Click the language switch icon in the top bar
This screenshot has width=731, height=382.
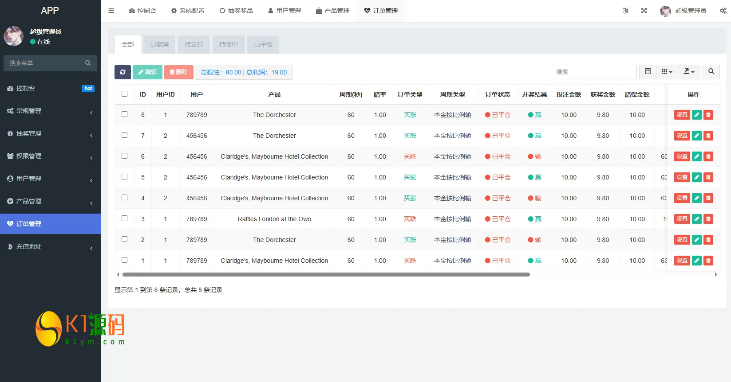coord(625,11)
